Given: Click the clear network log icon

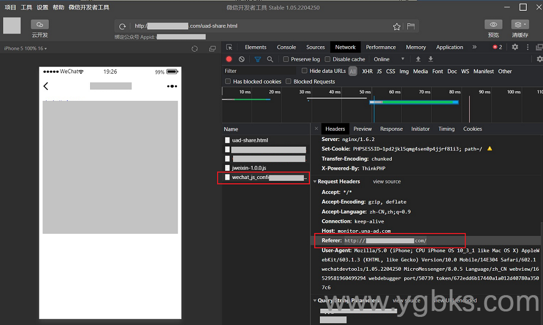Looking at the screenshot, I should tap(242, 59).
